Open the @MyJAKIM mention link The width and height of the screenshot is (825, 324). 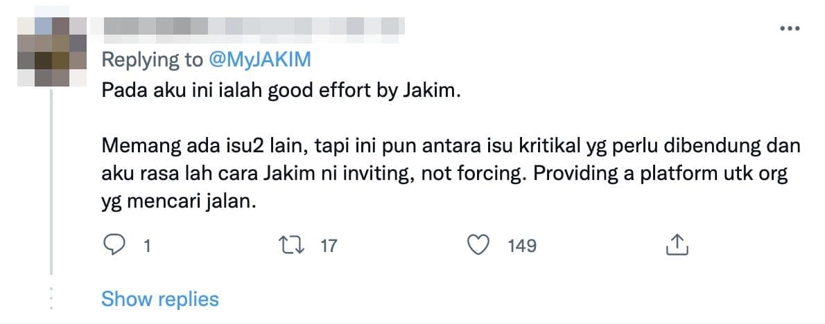click(x=260, y=60)
